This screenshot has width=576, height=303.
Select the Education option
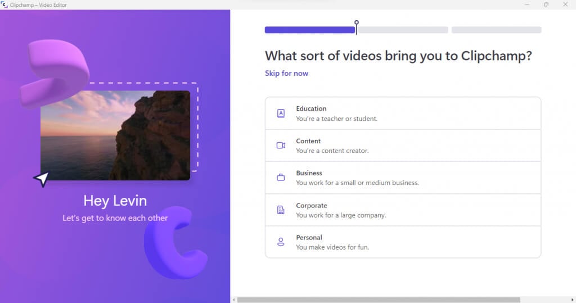(403, 113)
